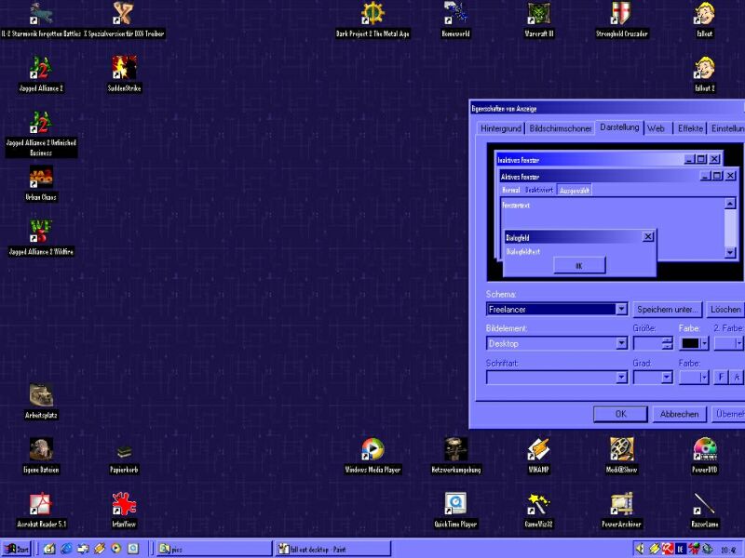Open the Arbeitsplatz desktop icon
745x558 pixels.
41,396
